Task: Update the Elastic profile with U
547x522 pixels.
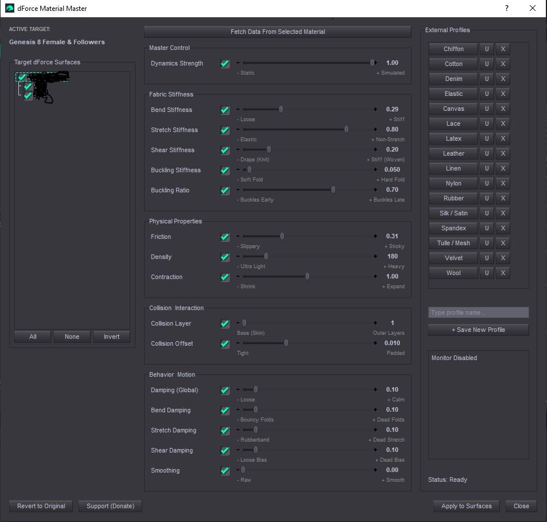Action: tap(487, 94)
